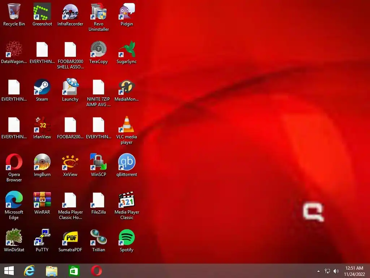Select the Pidgin desktop icon
The width and height of the screenshot is (370, 278).
coord(127,12)
